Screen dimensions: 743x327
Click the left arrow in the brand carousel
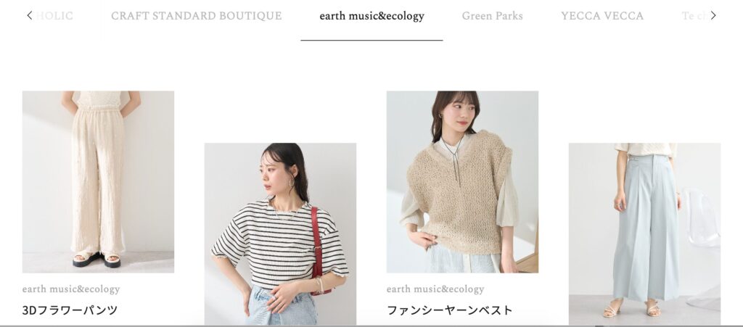29,16
